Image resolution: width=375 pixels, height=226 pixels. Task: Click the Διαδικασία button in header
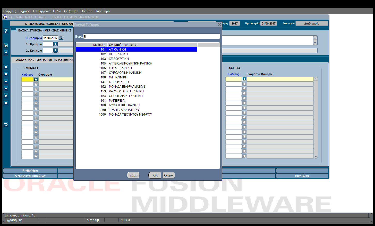312,23
